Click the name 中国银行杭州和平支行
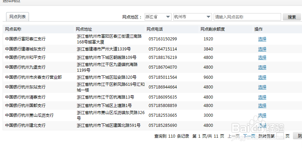 click(25, 57)
